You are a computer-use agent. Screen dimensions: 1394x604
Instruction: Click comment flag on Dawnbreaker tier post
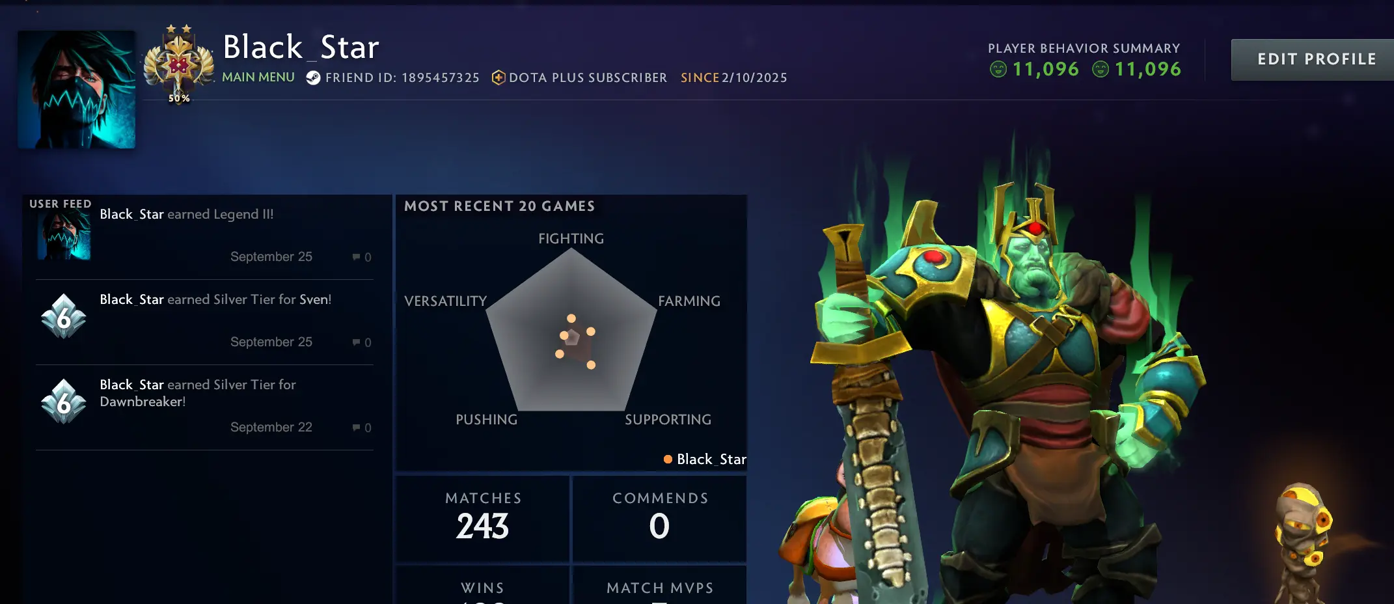tap(356, 428)
